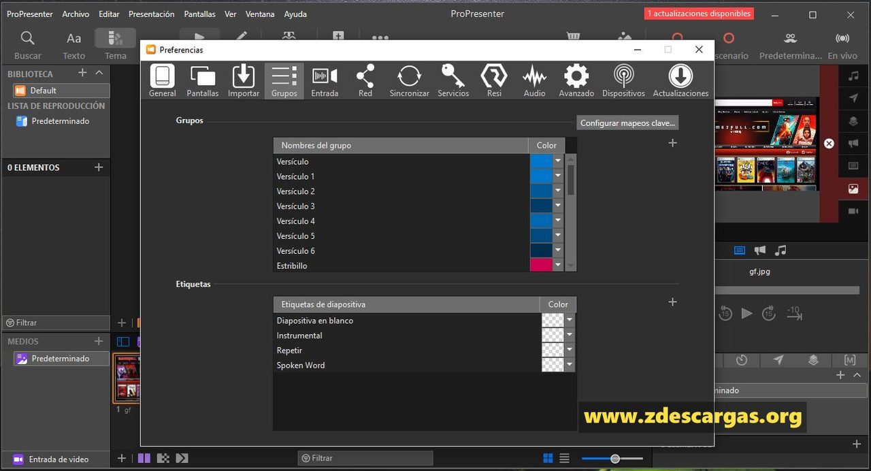Switch to Entrada tab in Preferencias
871x471 pixels.
[325, 80]
